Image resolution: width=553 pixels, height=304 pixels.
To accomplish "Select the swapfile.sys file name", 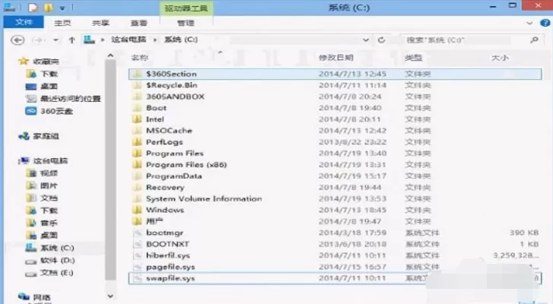I will coord(170,278).
